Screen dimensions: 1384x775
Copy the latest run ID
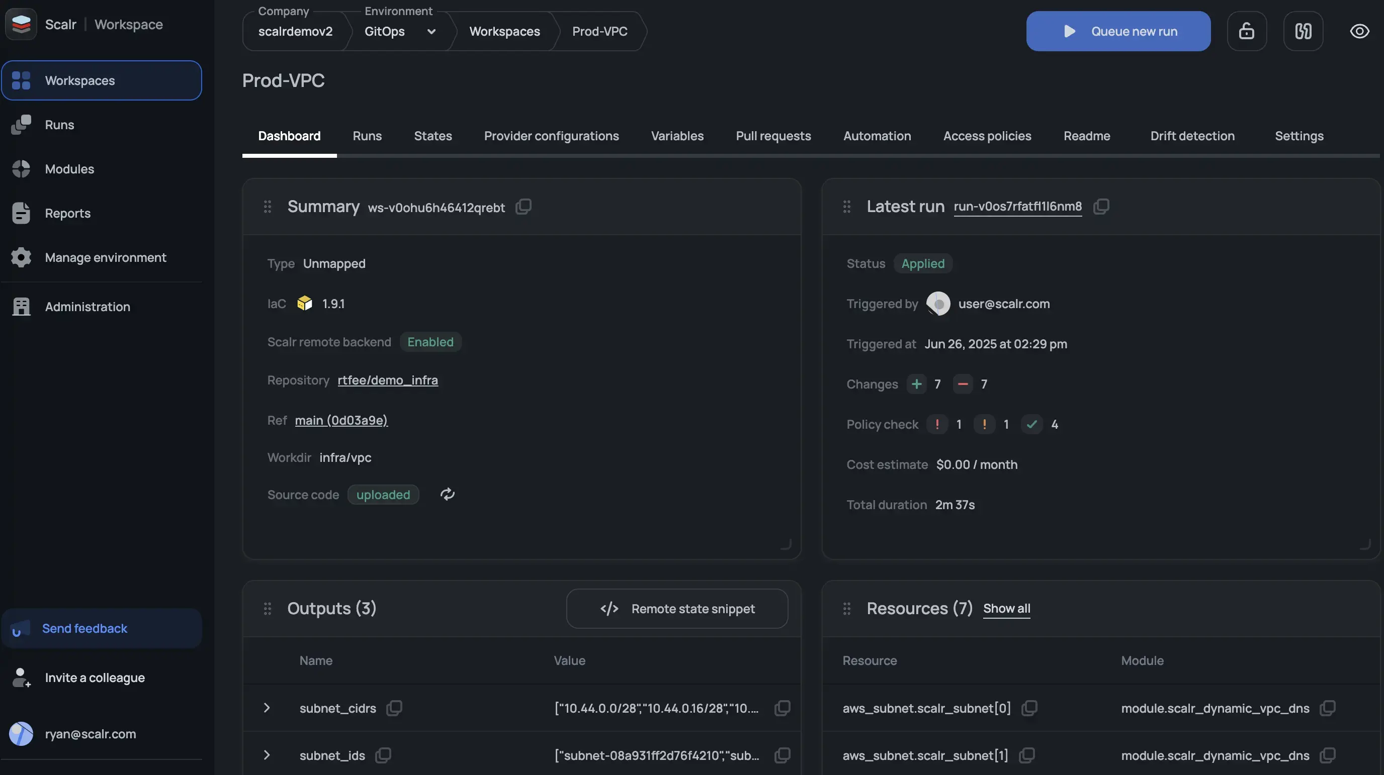[x=1101, y=207]
